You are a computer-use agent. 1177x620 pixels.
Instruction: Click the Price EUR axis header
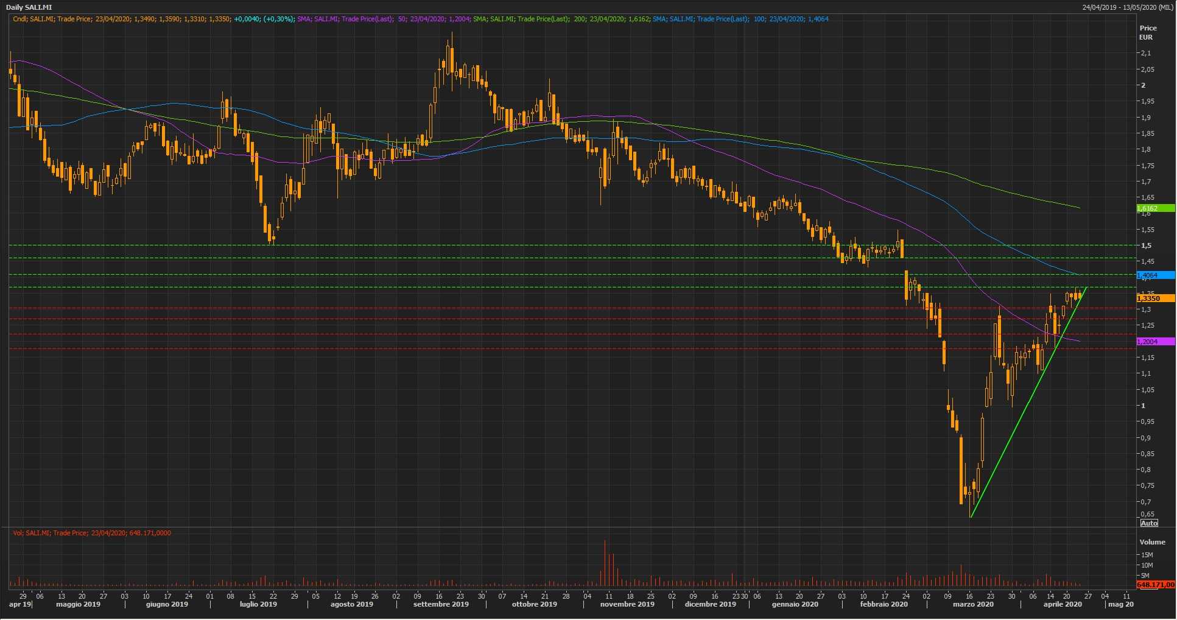1147,32
